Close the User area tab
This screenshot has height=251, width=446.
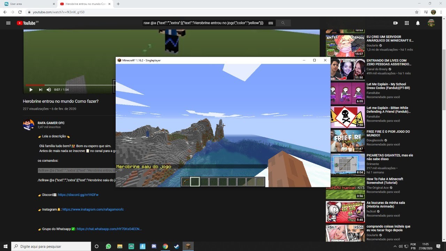[53, 4]
